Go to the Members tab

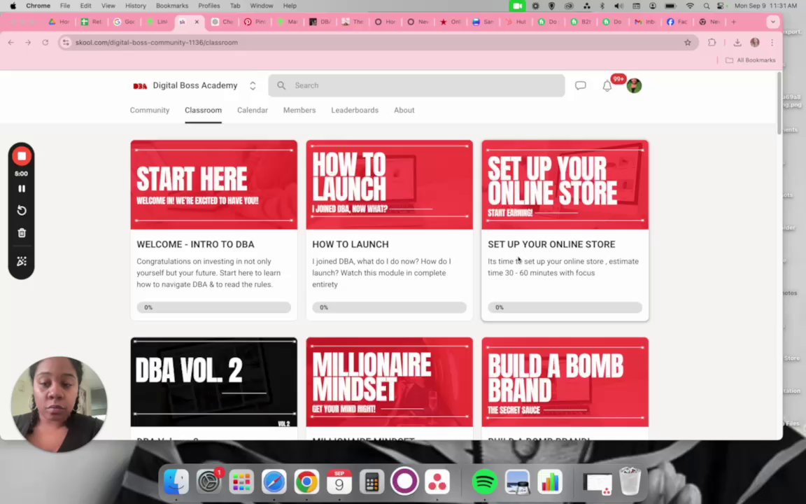[299, 110]
